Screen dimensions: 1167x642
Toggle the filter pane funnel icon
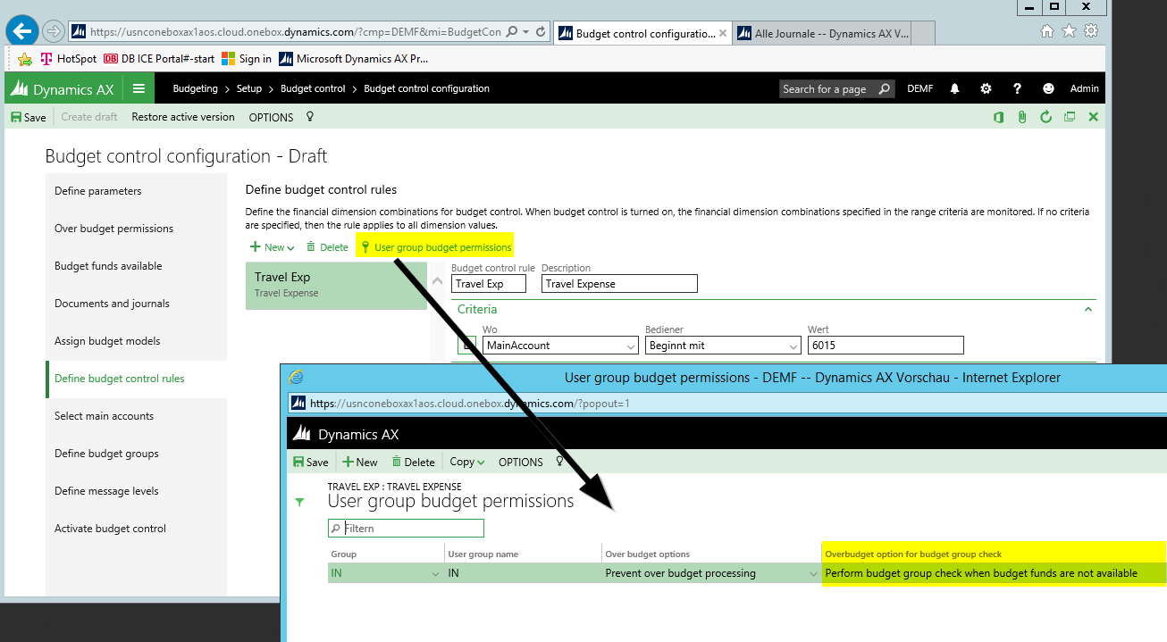[x=299, y=502]
